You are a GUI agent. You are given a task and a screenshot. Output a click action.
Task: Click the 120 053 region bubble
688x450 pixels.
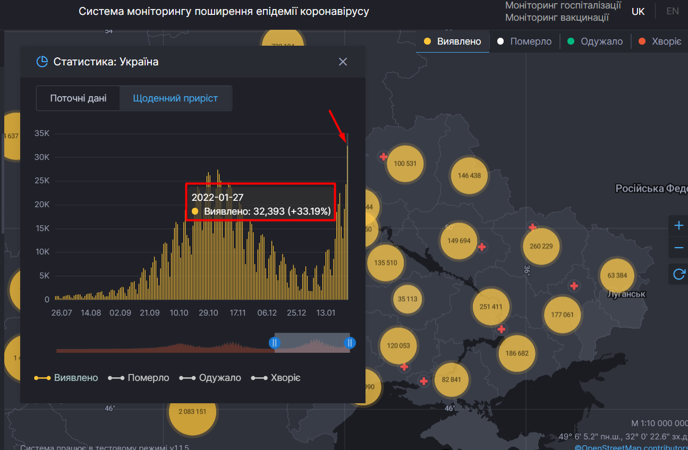click(x=398, y=345)
